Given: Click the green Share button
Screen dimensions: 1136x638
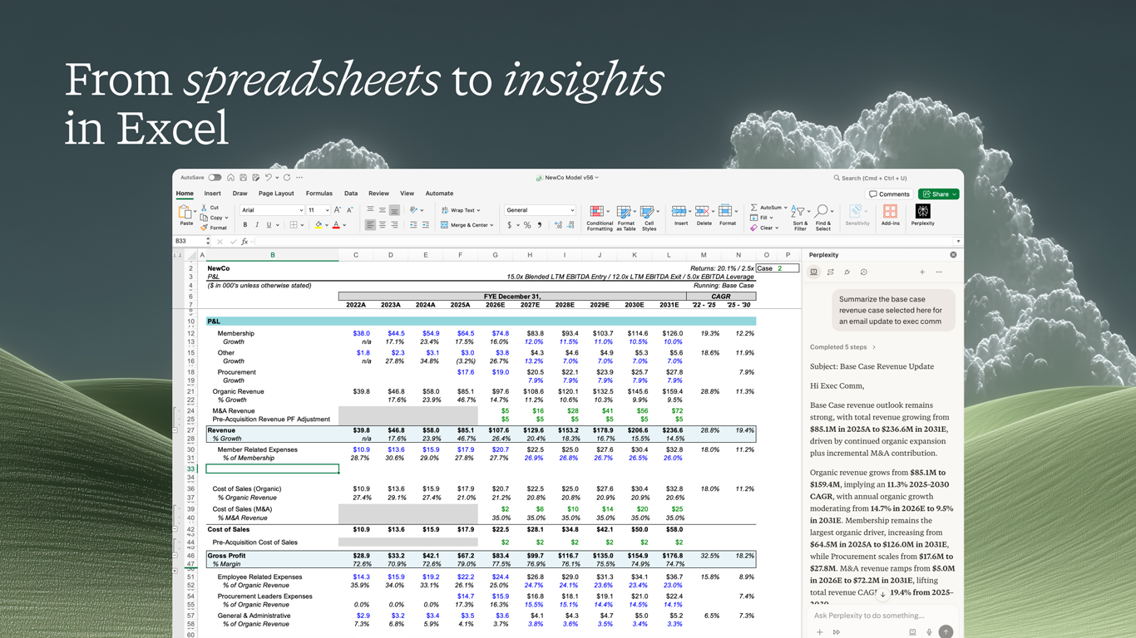Looking at the screenshot, I should 939,194.
